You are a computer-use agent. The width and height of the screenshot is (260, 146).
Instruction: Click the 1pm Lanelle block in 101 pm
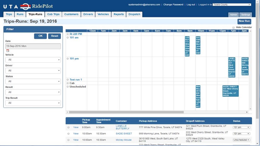coord(232,67)
